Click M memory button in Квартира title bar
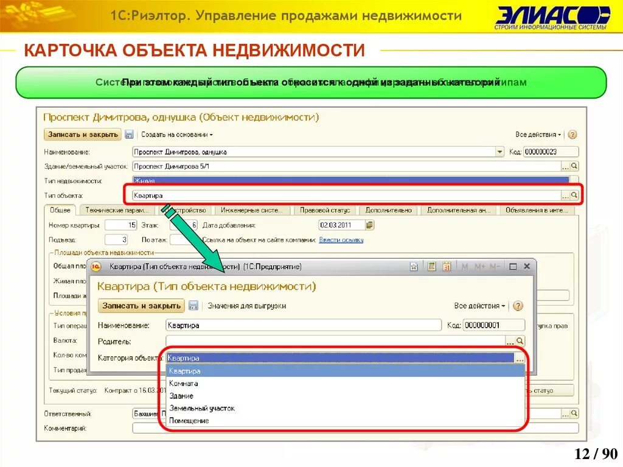This screenshot has width=623, height=467. [x=464, y=267]
